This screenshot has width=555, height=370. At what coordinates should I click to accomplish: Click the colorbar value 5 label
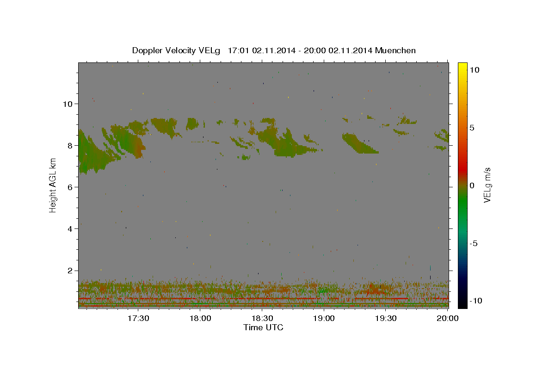point(472,128)
